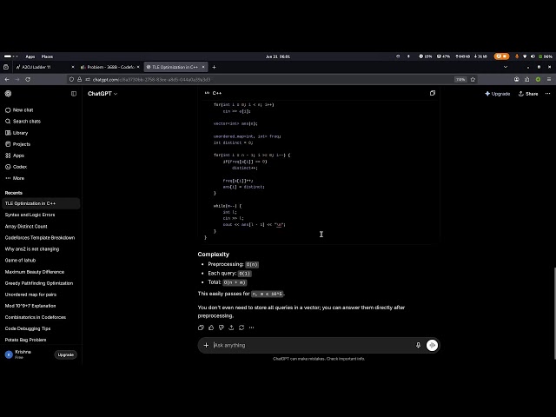Viewport: 556px width, 417px height.
Task: Open Array Distinct Count chat
Action: point(41,226)
